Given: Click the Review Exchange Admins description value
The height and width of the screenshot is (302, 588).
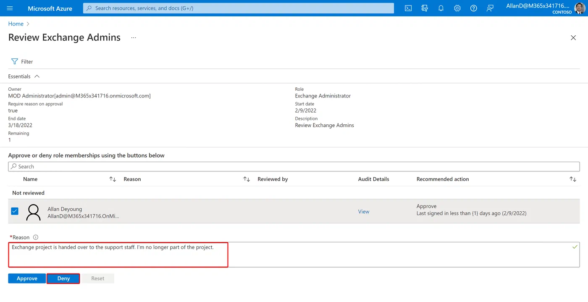Looking at the screenshot, I should tap(325, 125).
